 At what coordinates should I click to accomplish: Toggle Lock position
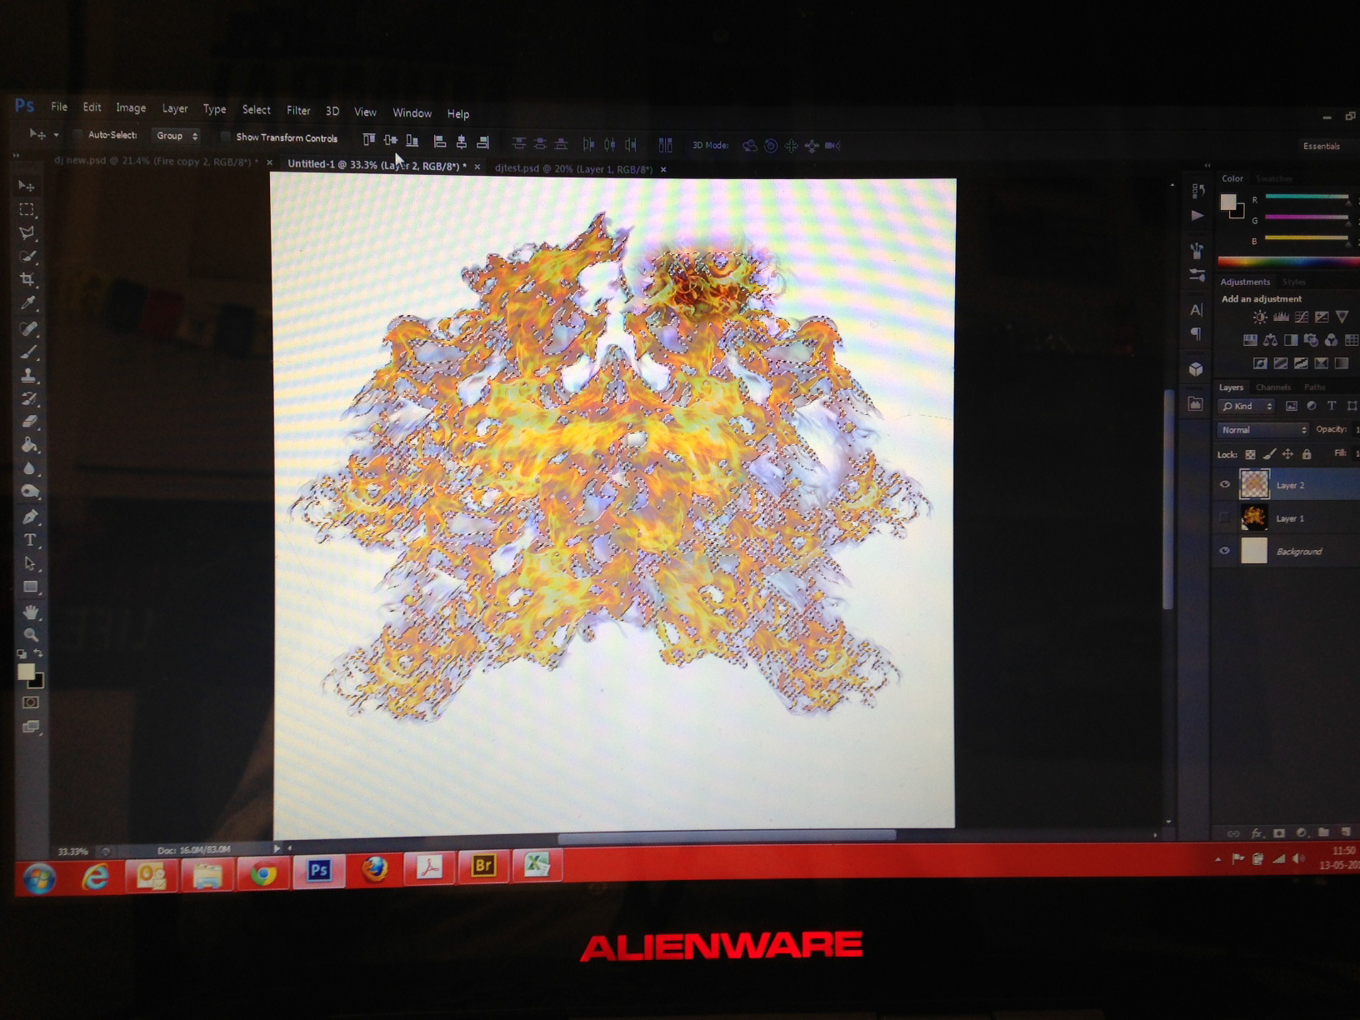coord(1287,454)
